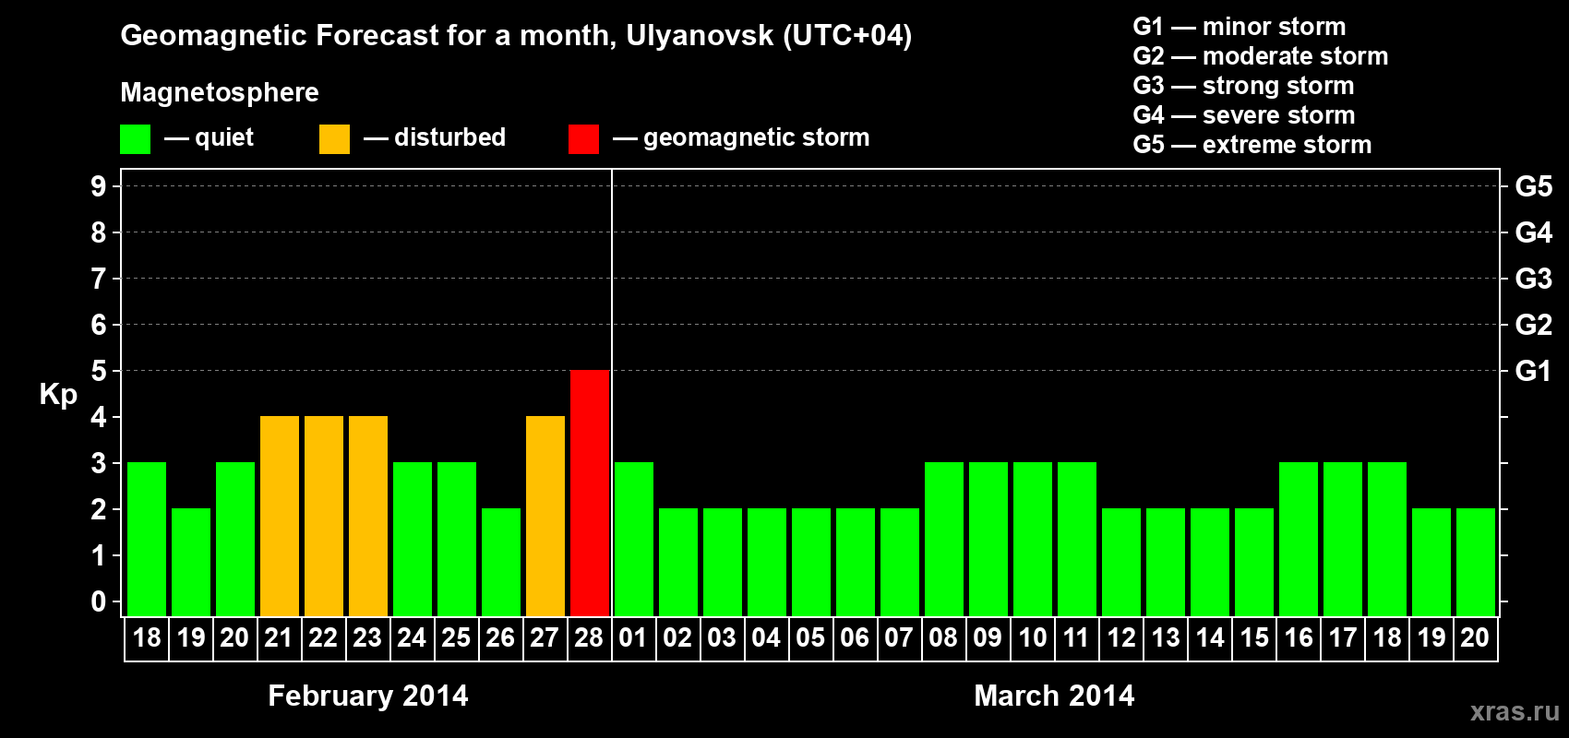Click the date cell '01' in March

[633, 638]
